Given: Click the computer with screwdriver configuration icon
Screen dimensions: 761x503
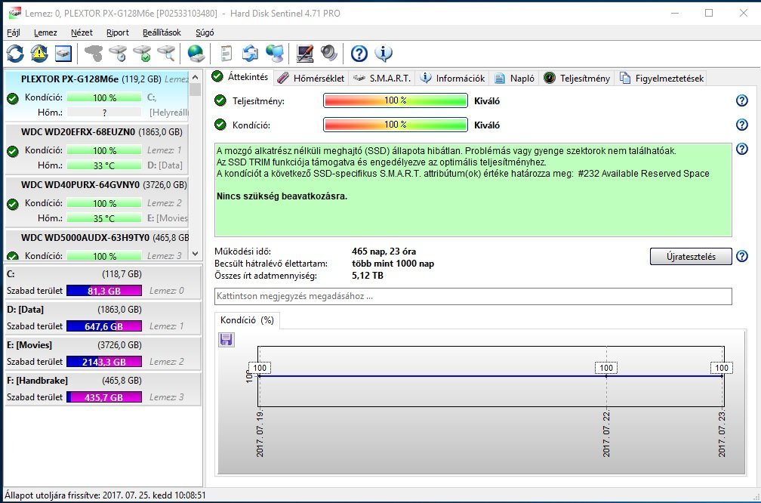Looking at the screenshot, I should click(x=304, y=54).
